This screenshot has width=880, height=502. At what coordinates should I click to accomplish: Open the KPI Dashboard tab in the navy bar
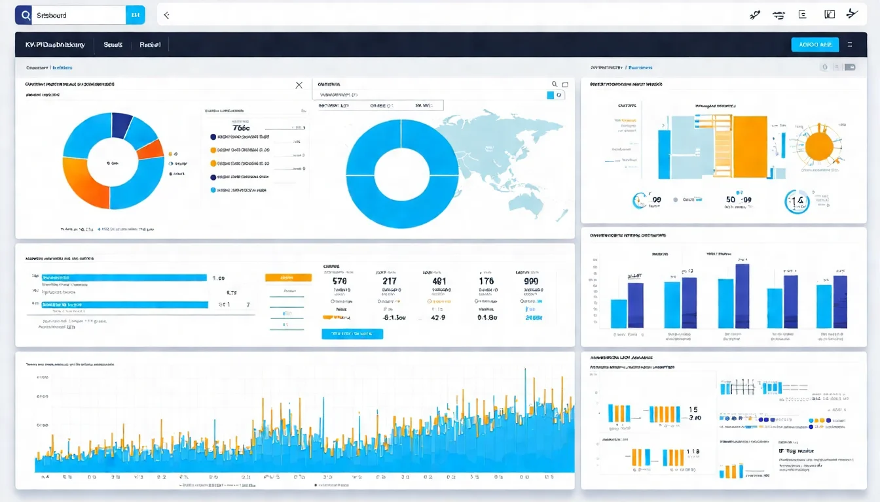coord(55,45)
